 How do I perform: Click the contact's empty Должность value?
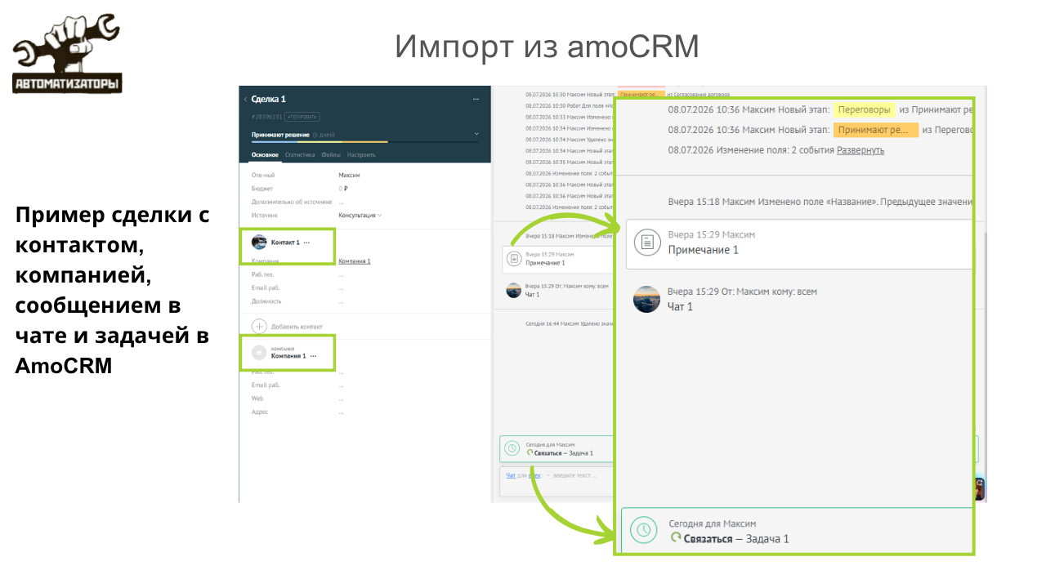[x=341, y=301]
